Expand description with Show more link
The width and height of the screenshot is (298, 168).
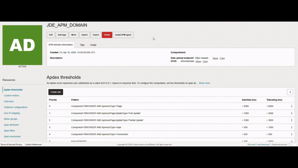point(204,83)
